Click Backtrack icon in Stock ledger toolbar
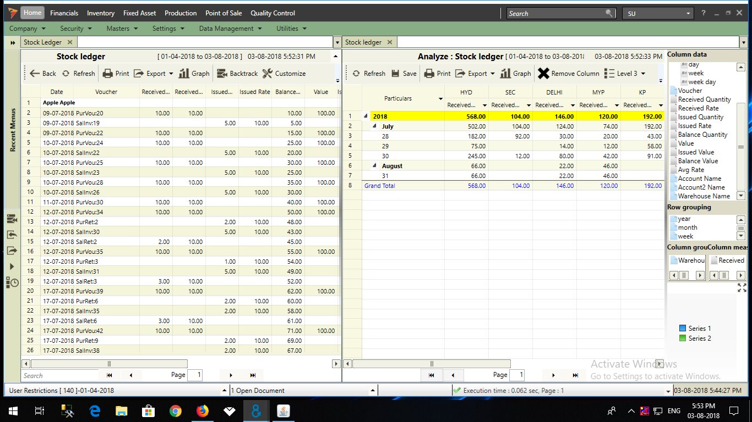 point(222,74)
